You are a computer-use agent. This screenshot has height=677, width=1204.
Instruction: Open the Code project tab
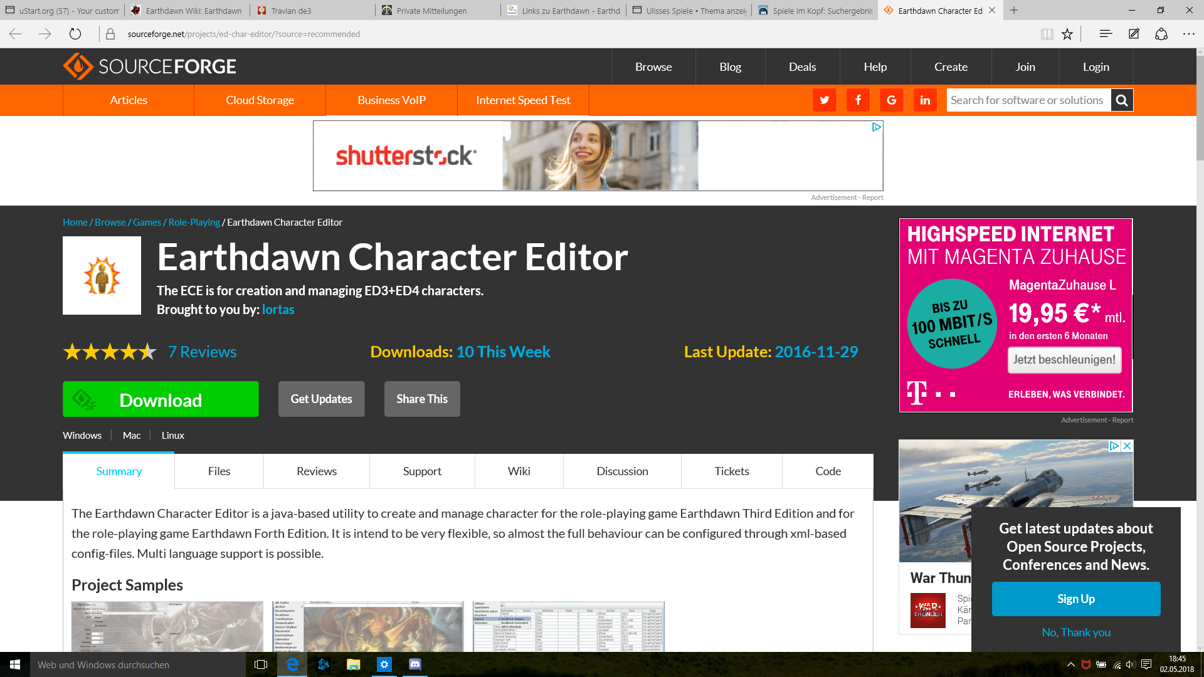click(x=828, y=471)
